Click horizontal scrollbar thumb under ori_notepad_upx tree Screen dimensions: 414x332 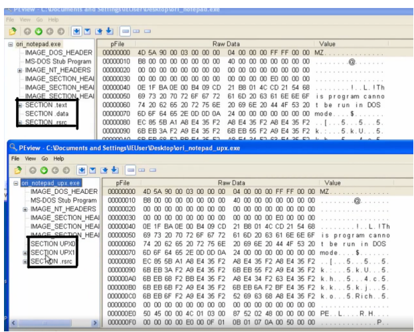[45, 323]
